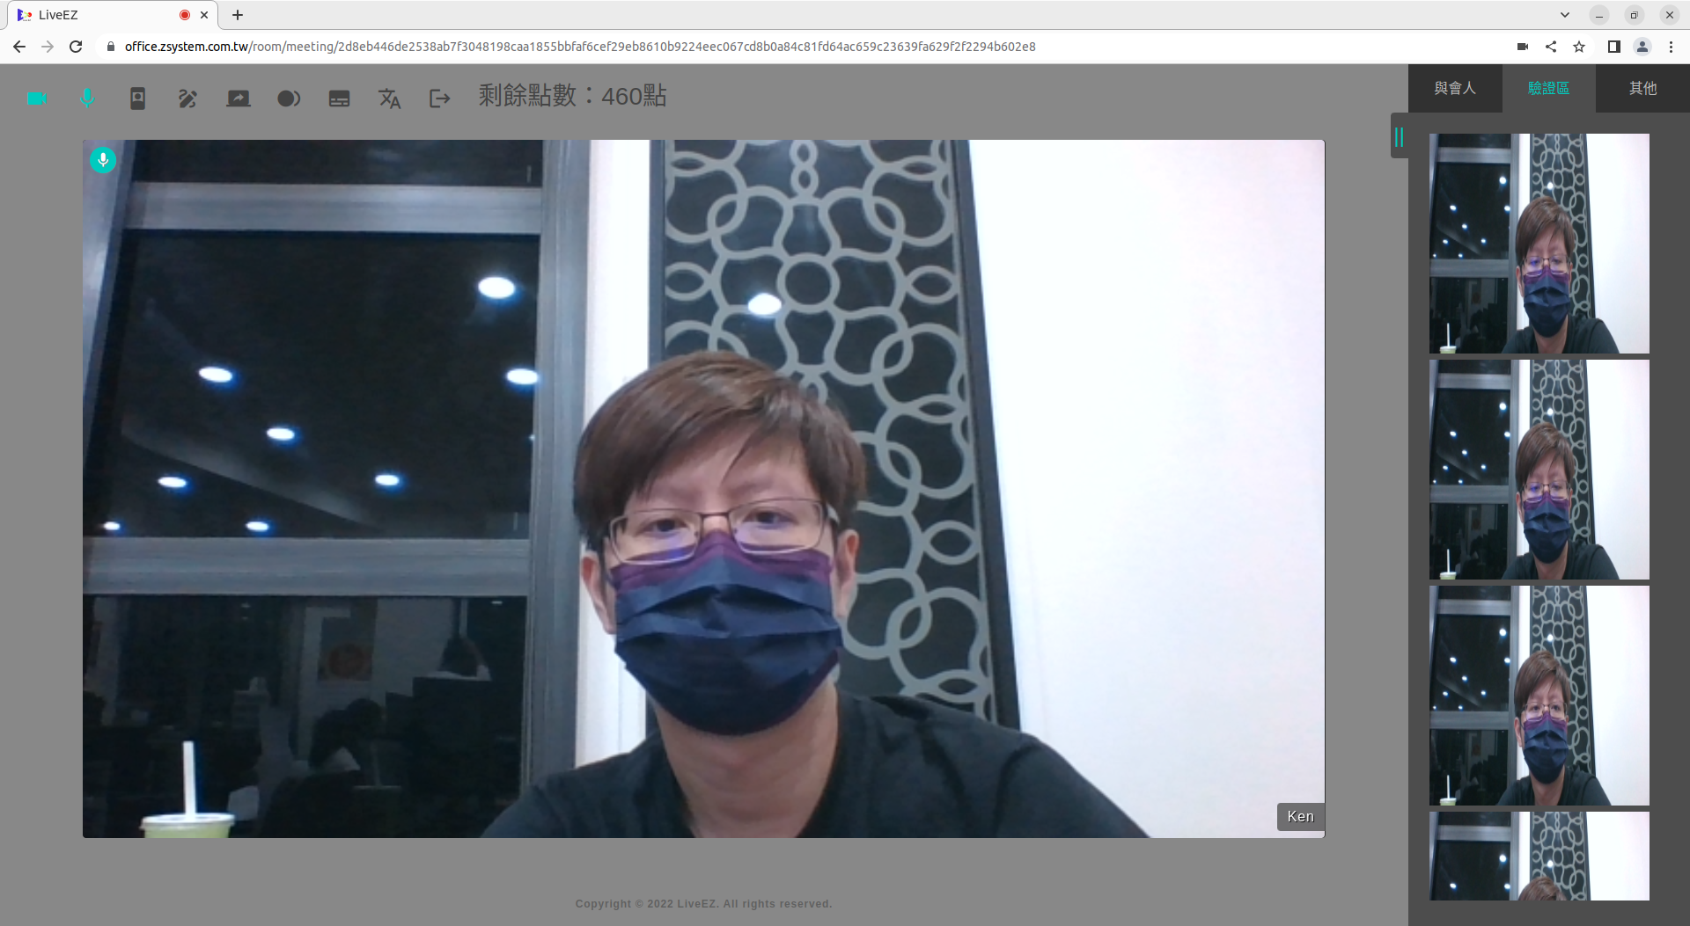View site information via the lock icon
Viewport: 1690px width, 926px height.
110,47
